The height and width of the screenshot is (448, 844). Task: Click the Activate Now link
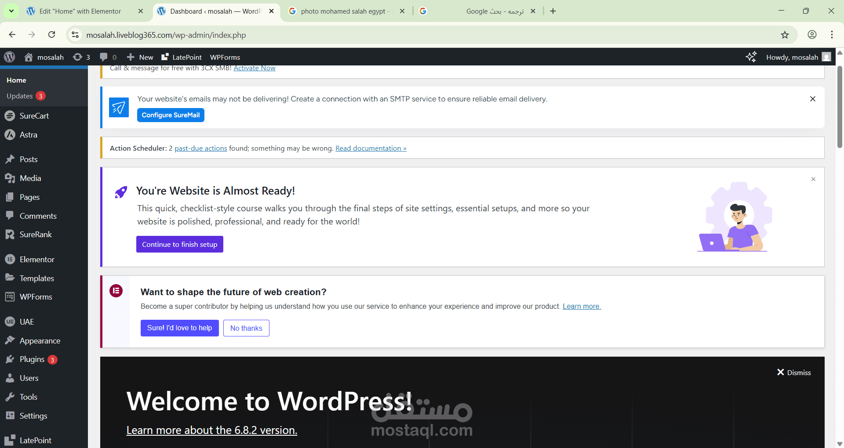pyautogui.click(x=255, y=68)
